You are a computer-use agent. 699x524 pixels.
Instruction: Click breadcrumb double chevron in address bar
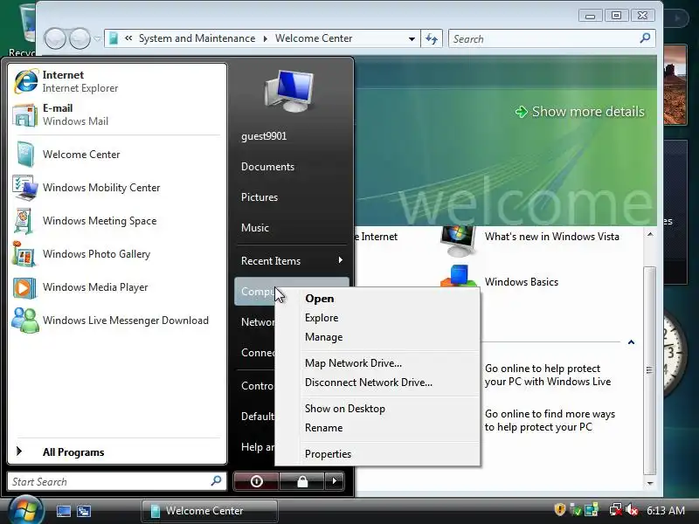click(x=128, y=38)
